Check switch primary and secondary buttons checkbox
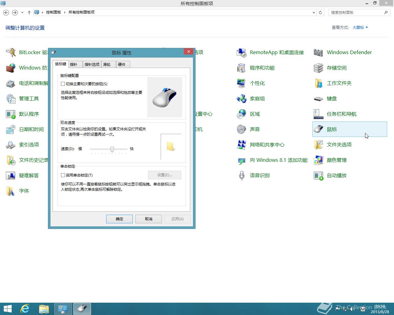The image size is (394, 315). coord(63,84)
